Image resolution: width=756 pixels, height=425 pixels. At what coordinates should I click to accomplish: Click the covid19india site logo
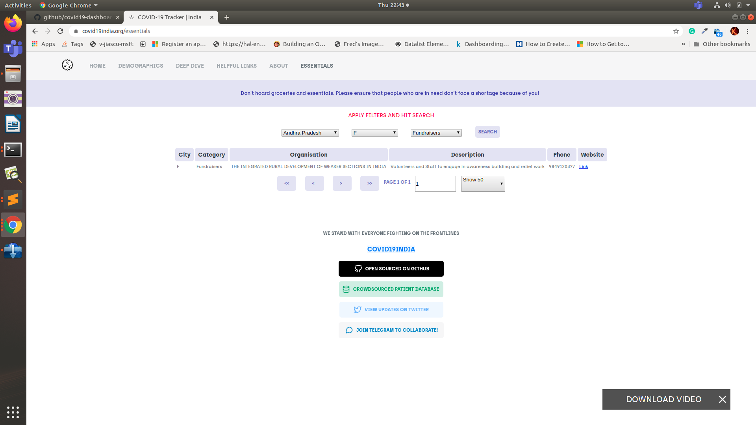tap(67, 65)
